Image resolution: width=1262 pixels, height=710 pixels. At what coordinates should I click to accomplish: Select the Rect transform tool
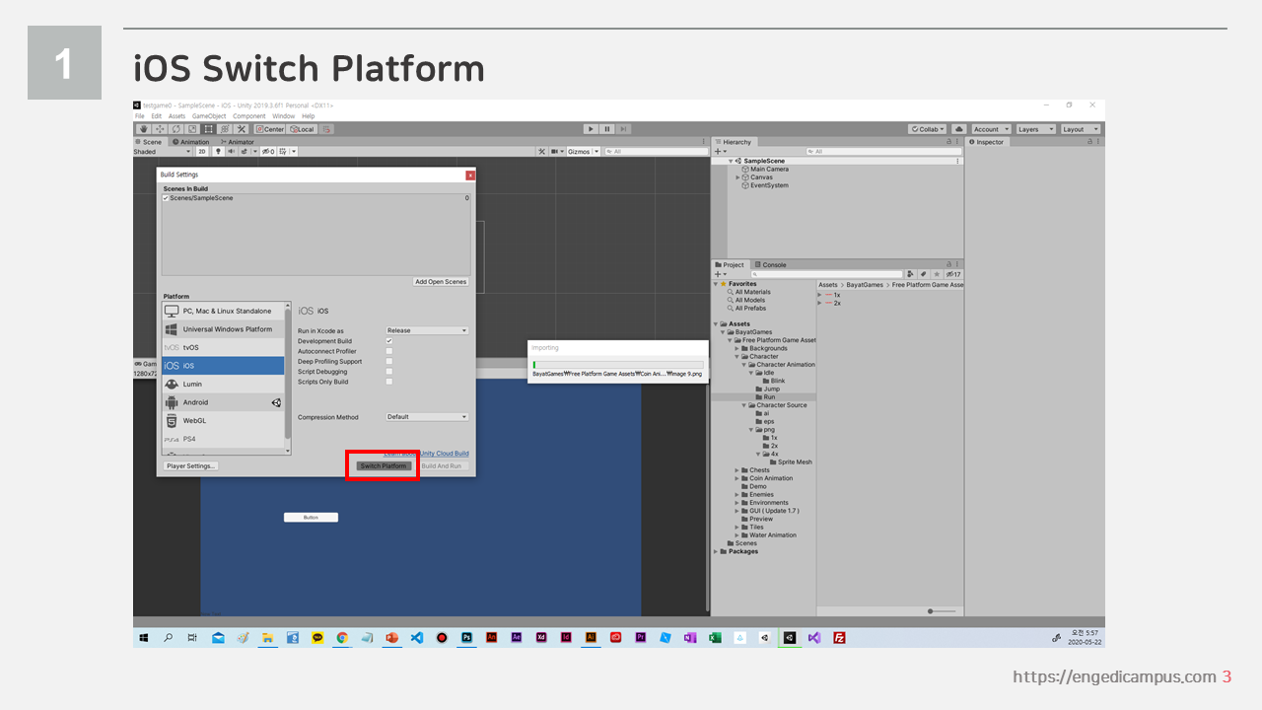(x=209, y=129)
